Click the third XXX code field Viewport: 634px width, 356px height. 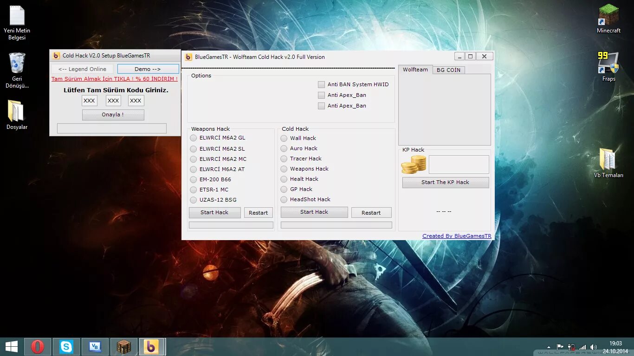136,101
